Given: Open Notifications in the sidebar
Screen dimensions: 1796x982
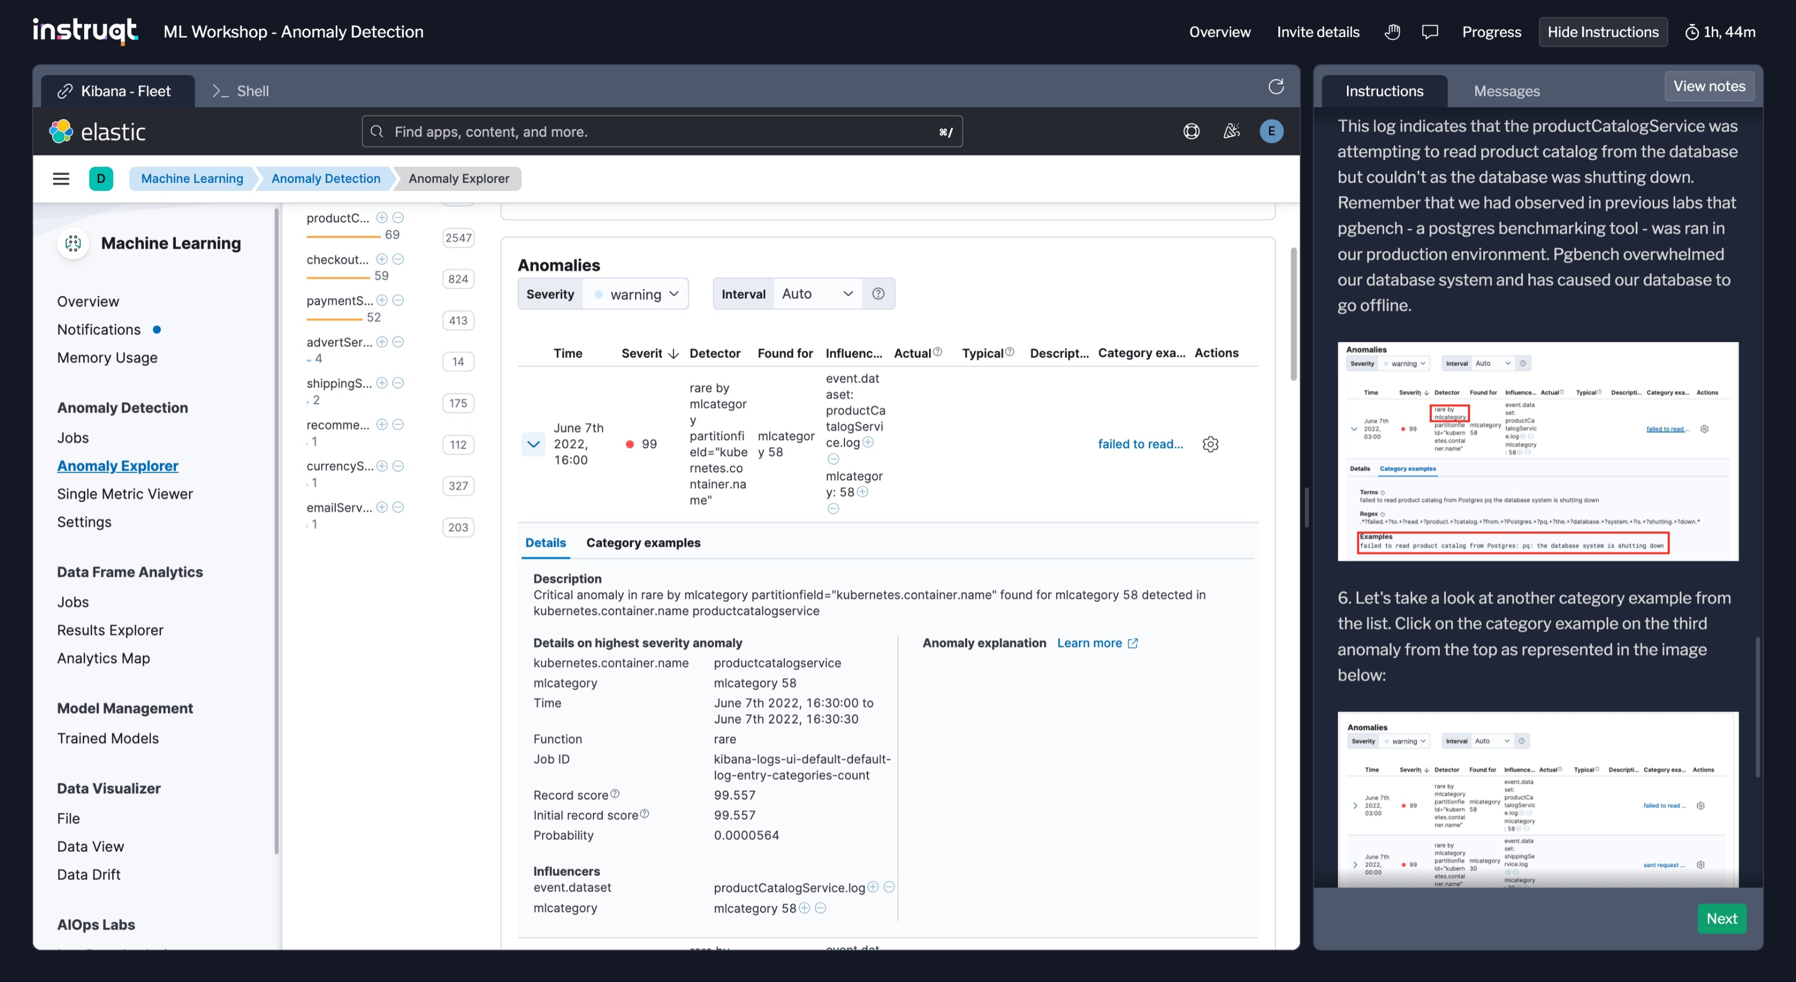Looking at the screenshot, I should point(99,330).
